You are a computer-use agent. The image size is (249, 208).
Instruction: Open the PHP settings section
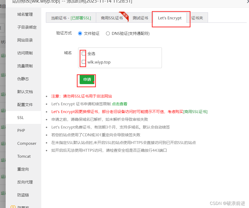pyautogui.click(x=21, y=130)
